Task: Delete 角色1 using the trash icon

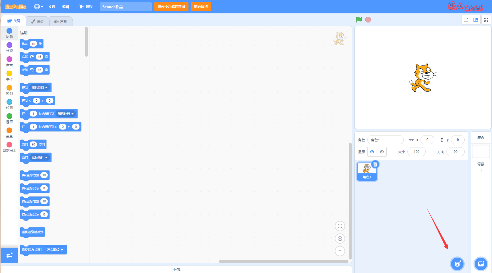Action: point(375,165)
